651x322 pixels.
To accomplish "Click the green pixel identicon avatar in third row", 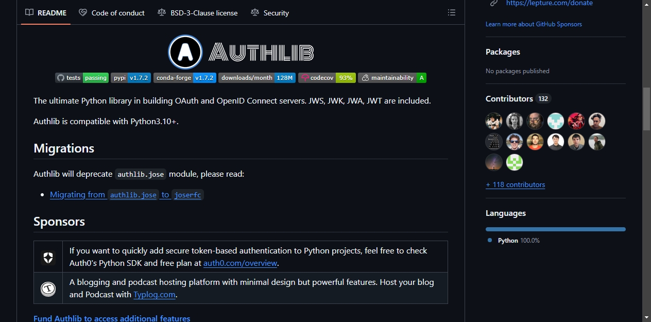I will (515, 162).
